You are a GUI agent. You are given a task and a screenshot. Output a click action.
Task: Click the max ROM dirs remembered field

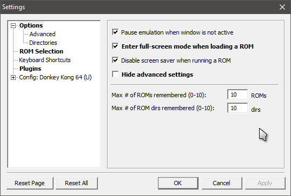[237, 108]
